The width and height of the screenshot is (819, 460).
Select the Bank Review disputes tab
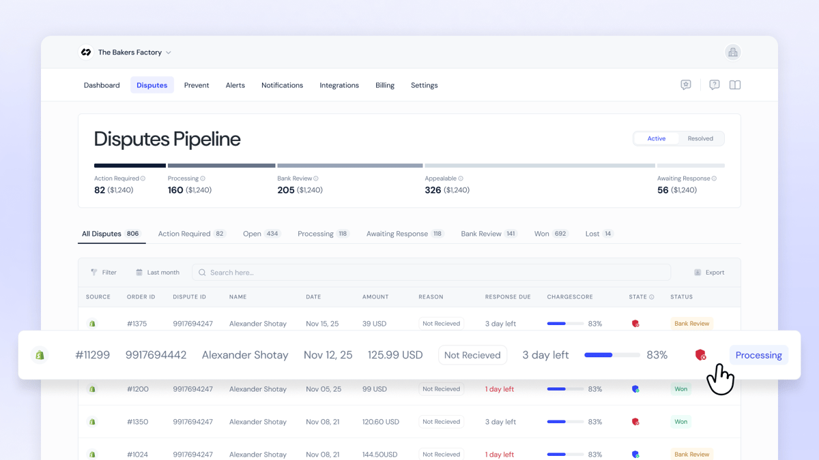pos(489,234)
